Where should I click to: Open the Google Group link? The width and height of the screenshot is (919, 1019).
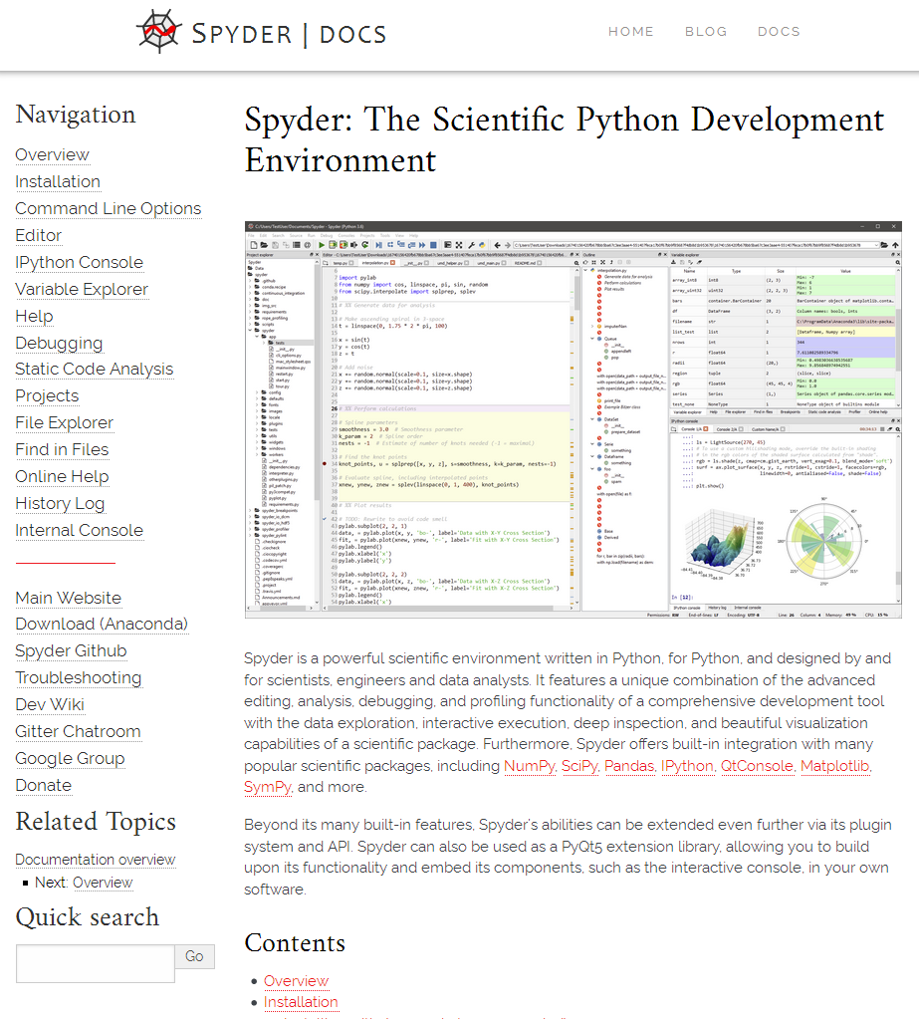pos(70,758)
